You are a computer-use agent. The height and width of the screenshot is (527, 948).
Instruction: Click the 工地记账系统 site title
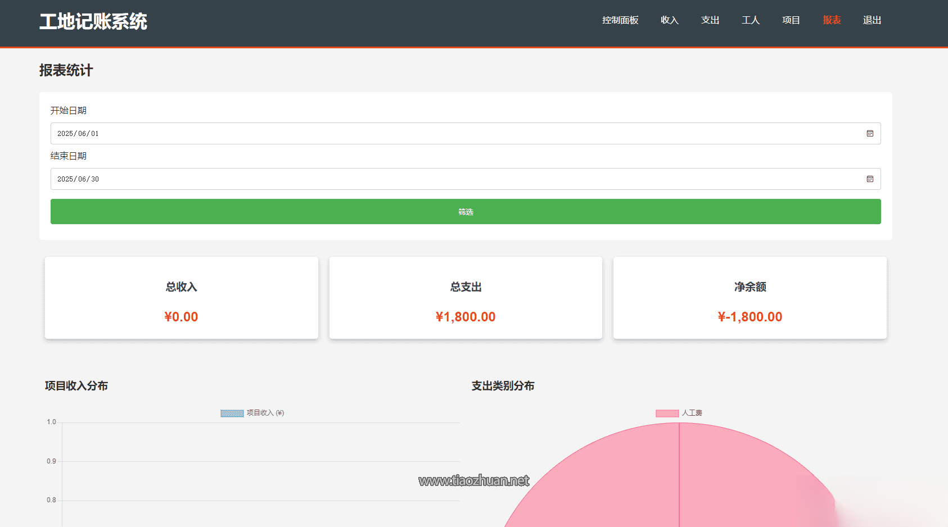tap(93, 21)
